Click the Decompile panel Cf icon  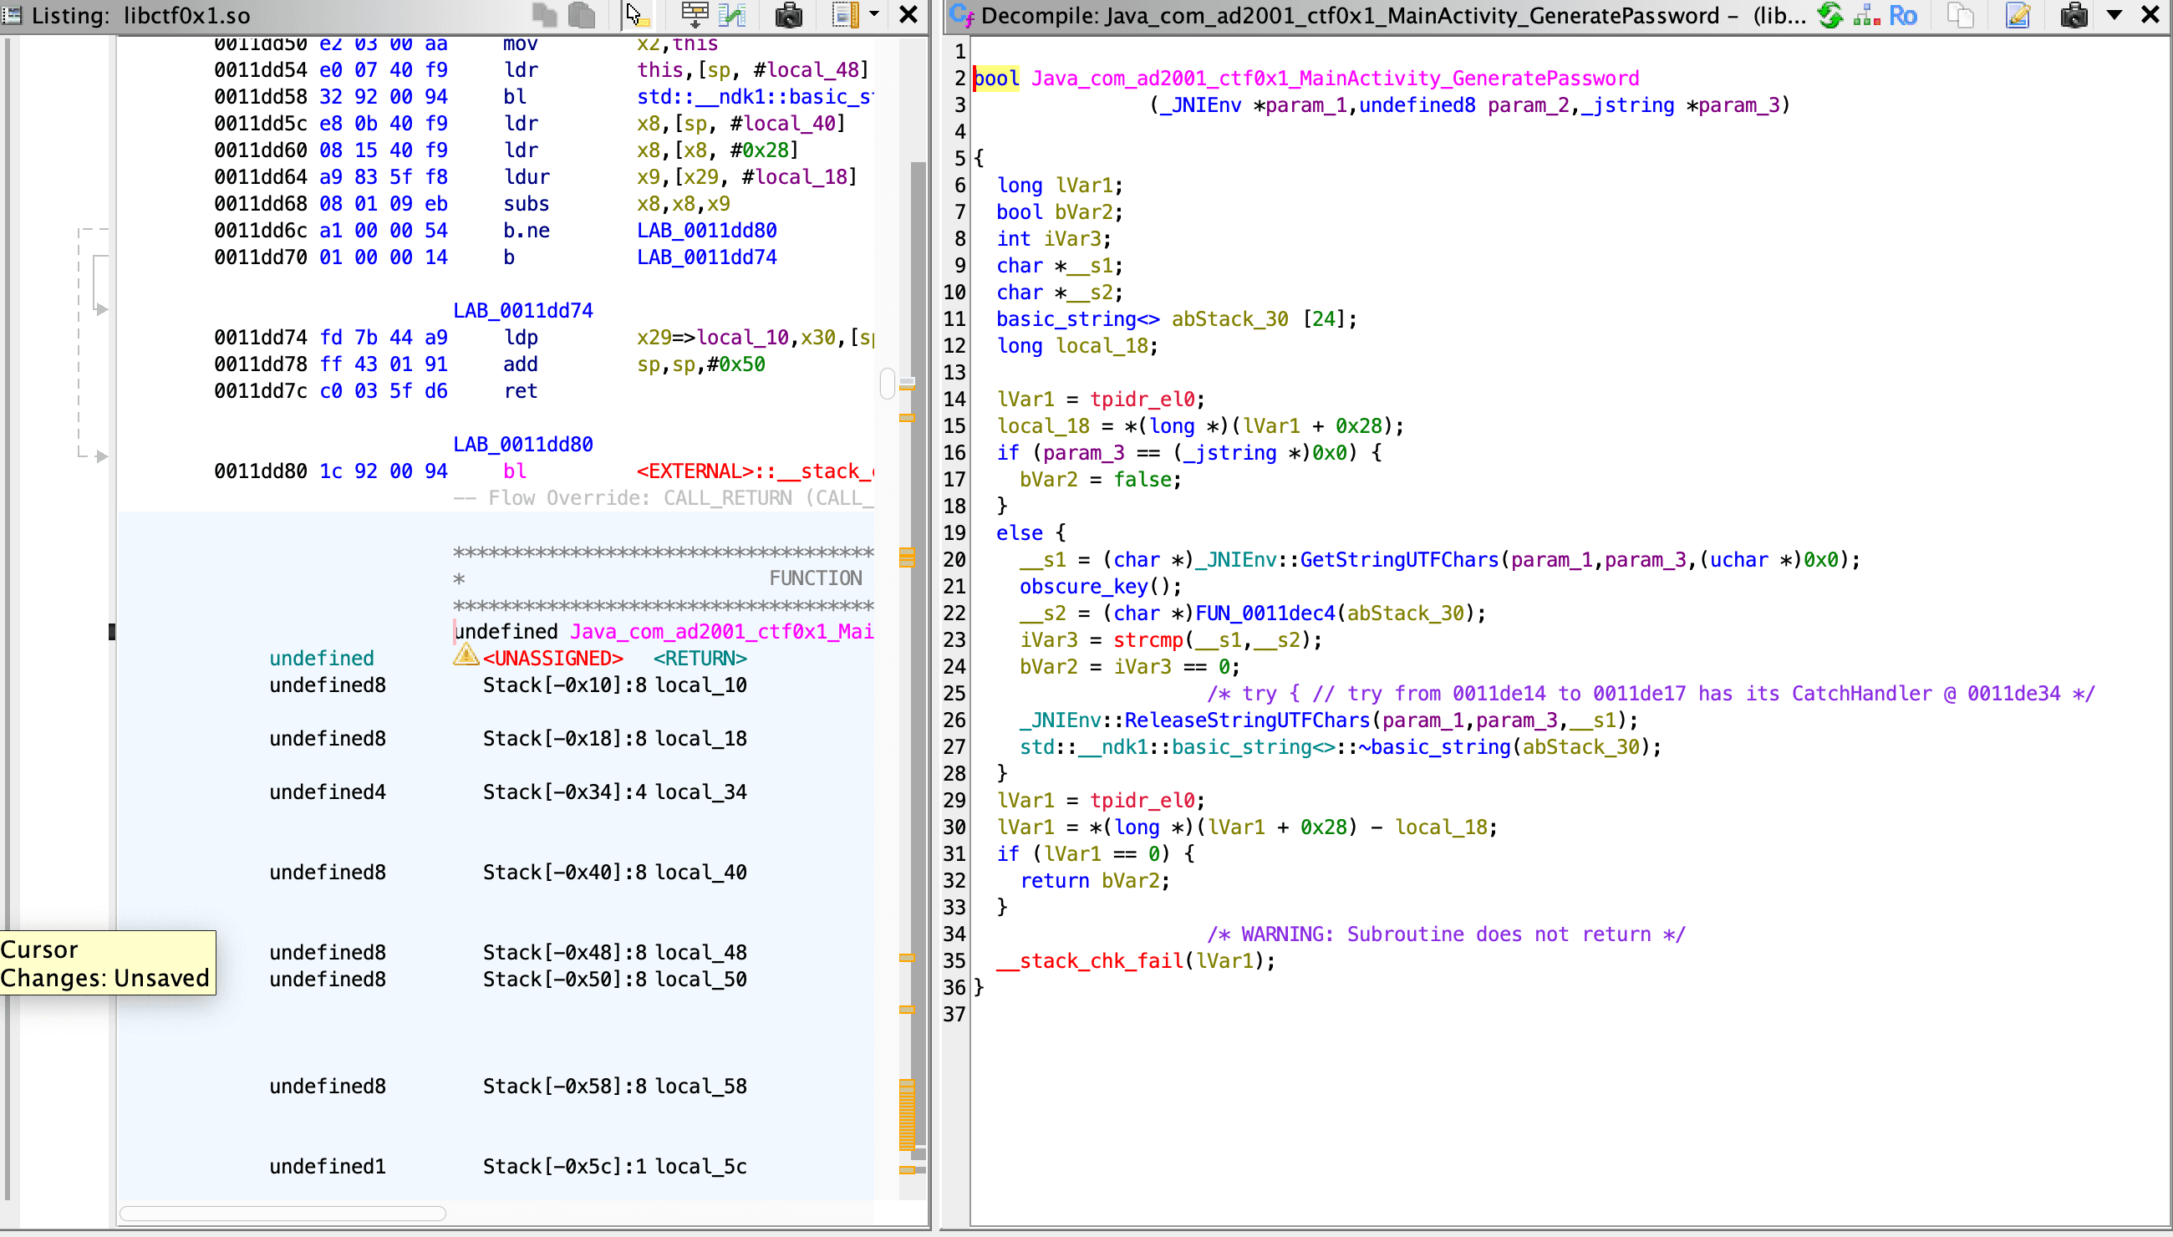click(963, 14)
